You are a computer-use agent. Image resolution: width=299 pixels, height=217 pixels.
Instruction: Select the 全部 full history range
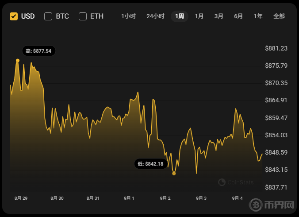[x=279, y=16]
